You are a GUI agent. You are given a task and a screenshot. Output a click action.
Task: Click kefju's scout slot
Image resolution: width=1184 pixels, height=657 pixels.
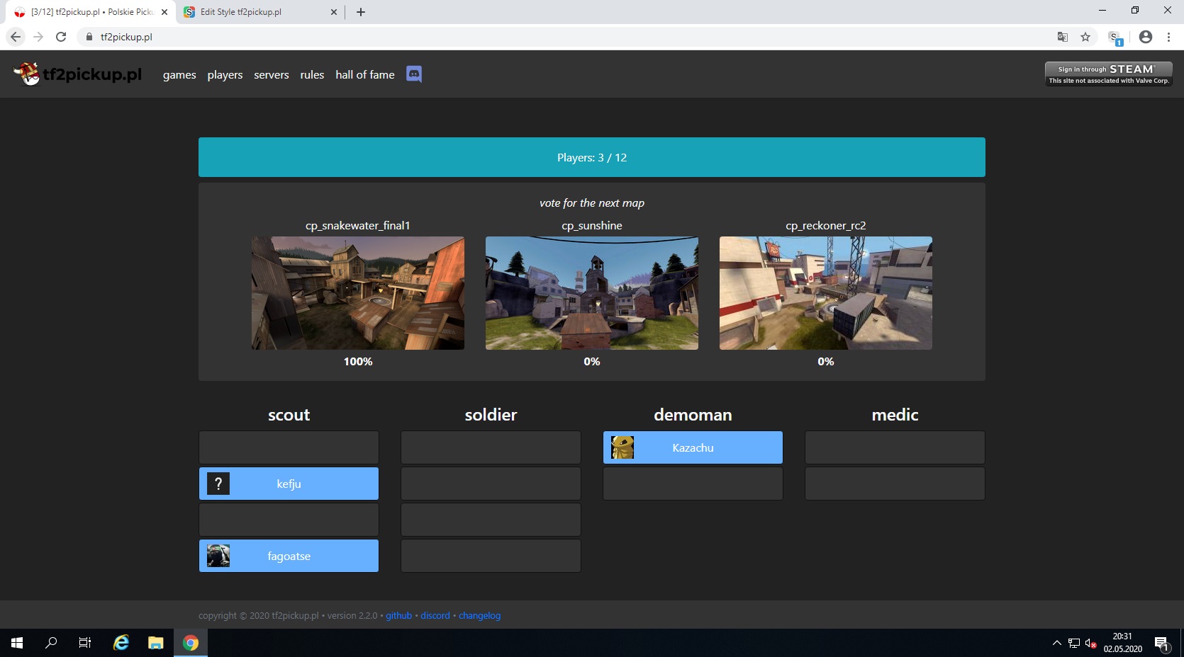[x=289, y=484]
